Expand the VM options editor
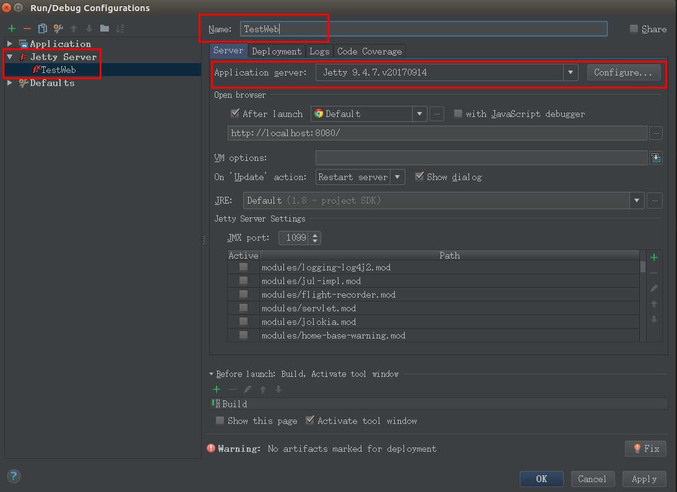 pyautogui.click(x=656, y=158)
